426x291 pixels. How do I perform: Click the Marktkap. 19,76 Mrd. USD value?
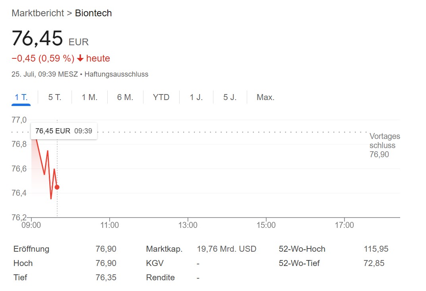(227, 249)
